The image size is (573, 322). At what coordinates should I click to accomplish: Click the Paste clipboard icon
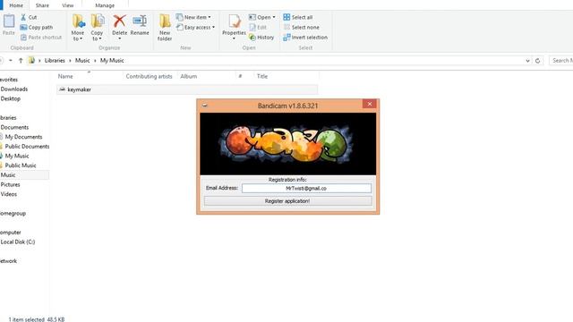[9, 21]
